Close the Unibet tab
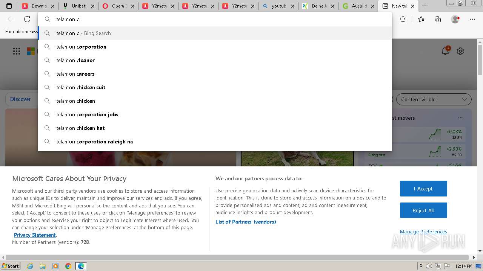The image size is (483, 271). [92, 6]
